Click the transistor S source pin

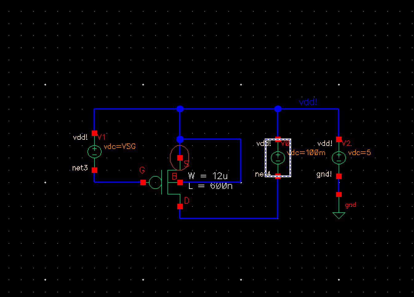pos(180,158)
